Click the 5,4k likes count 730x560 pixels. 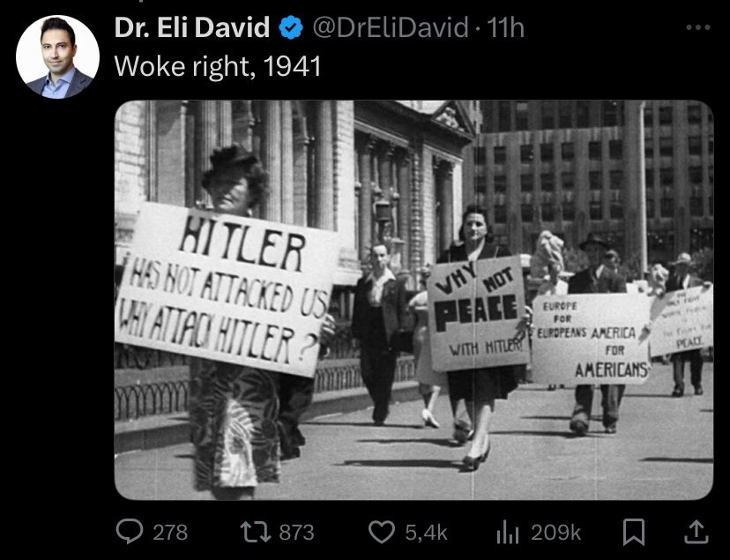426,532
